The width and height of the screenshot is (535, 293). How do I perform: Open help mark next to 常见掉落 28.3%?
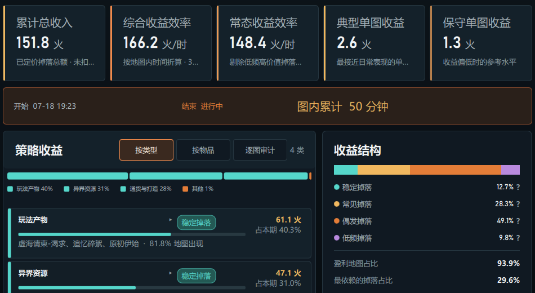coord(518,204)
